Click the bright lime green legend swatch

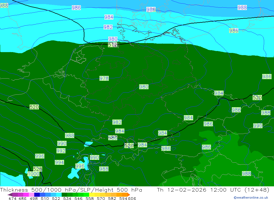pyautogui.click(x=86, y=195)
